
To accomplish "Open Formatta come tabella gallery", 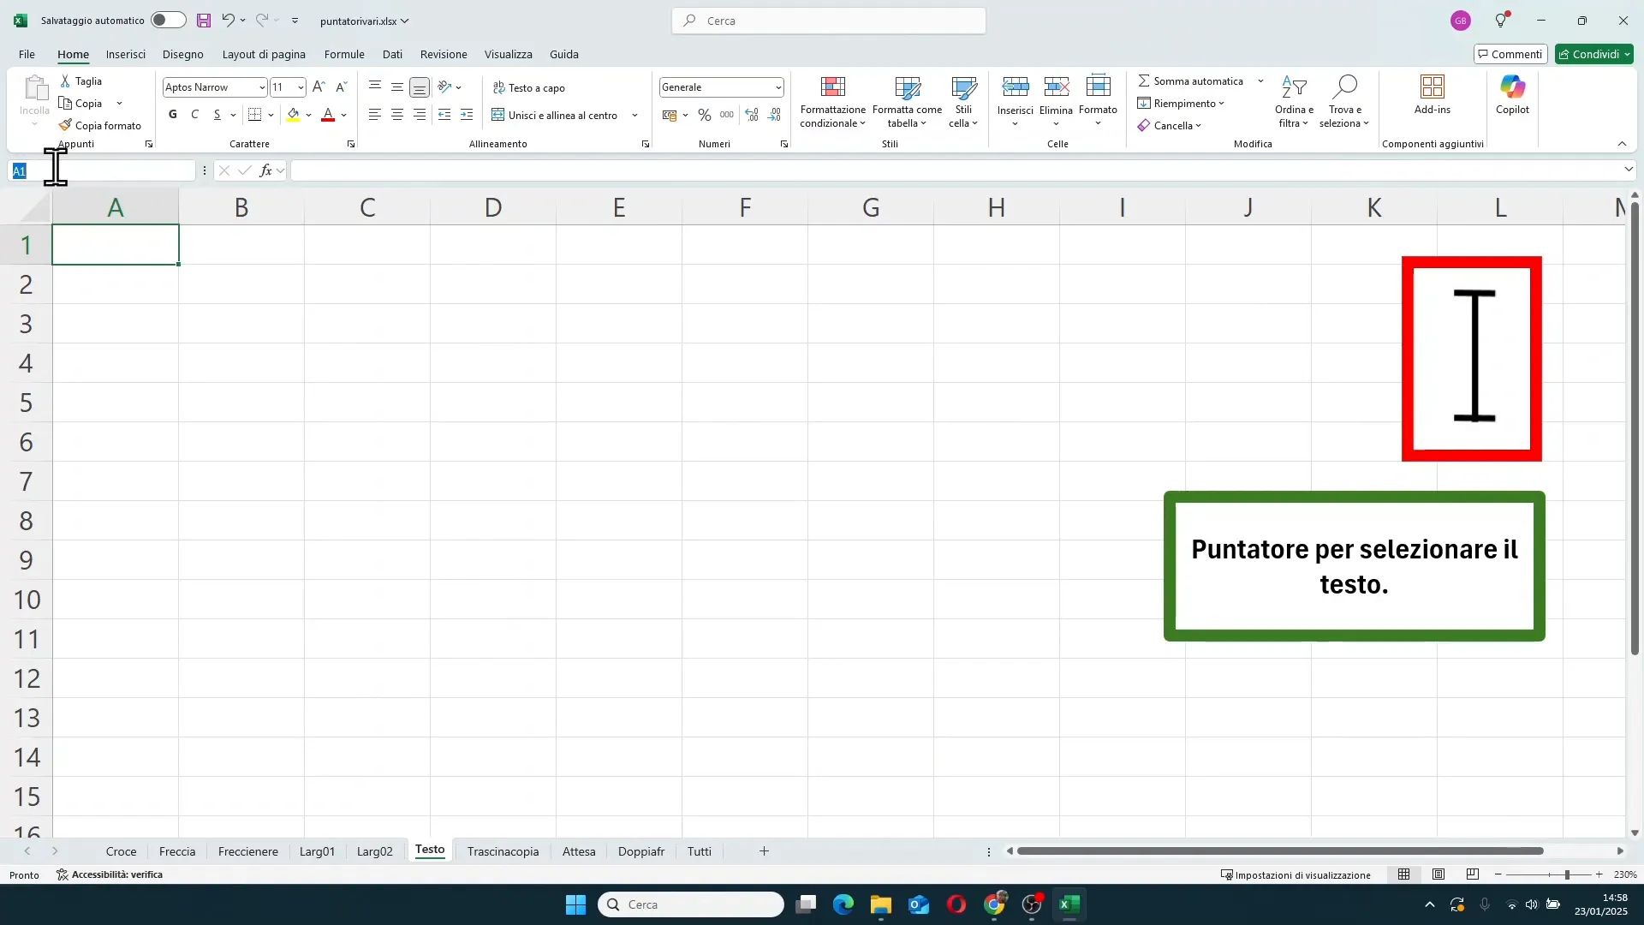I will (x=908, y=102).
